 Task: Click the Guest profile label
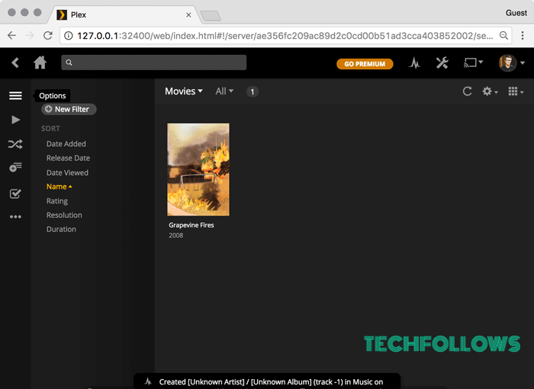pos(516,13)
